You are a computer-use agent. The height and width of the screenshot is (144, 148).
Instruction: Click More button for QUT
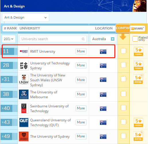[x=81, y=122]
